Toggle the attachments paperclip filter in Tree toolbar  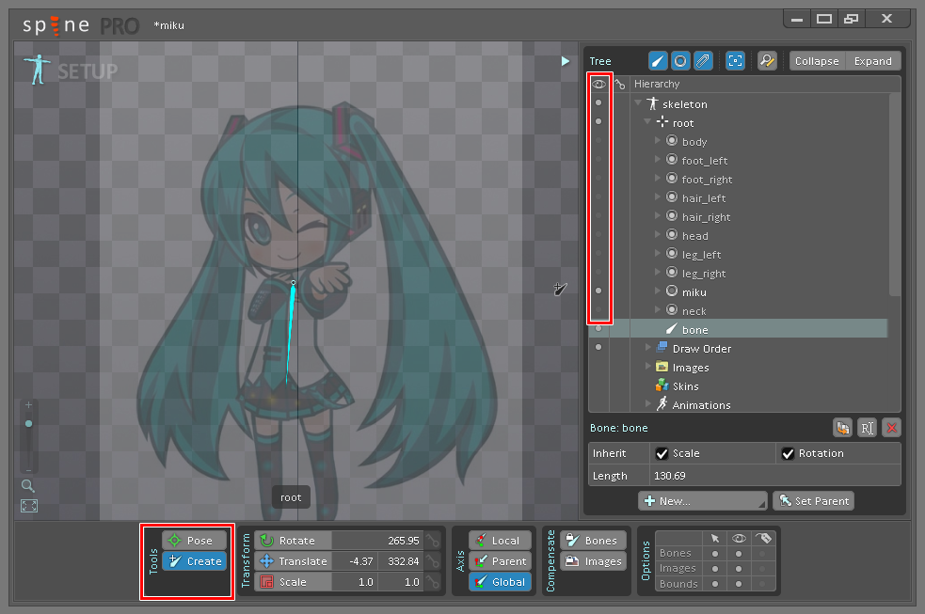[x=703, y=61]
